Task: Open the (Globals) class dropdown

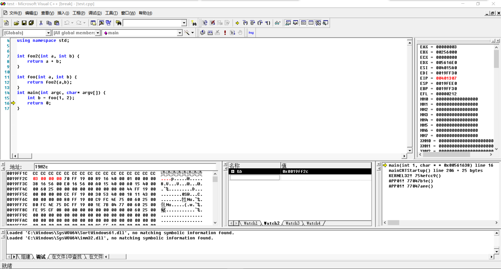Action: [x=48, y=33]
